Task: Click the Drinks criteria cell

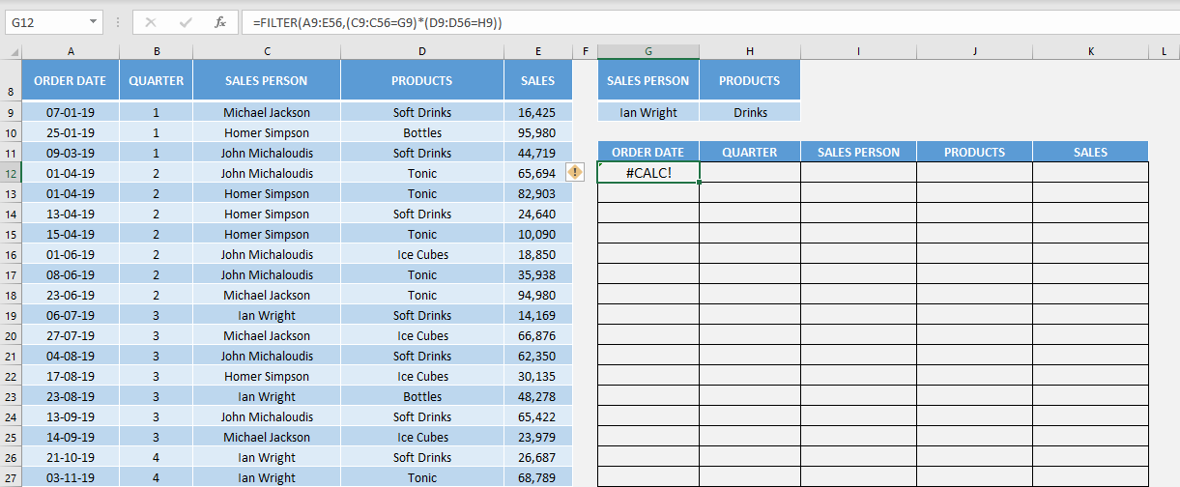Action: (750, 112)
